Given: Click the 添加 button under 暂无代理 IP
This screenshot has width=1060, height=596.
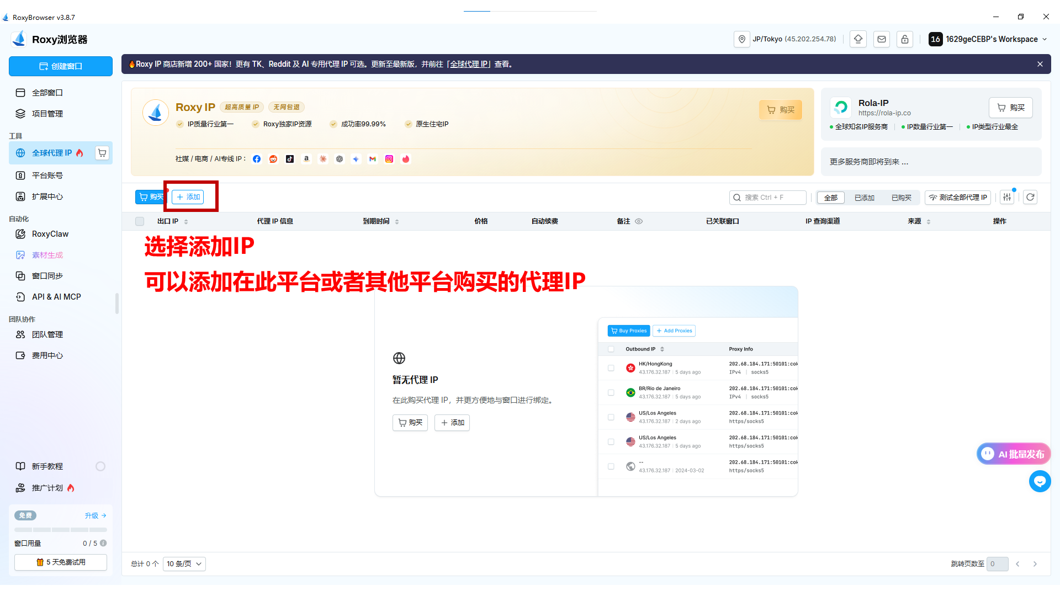Looking at the screenshot, I should [x=452, y=423].
